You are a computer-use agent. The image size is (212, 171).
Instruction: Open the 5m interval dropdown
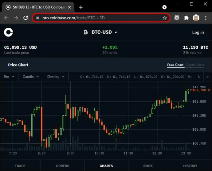coord(9,77)
